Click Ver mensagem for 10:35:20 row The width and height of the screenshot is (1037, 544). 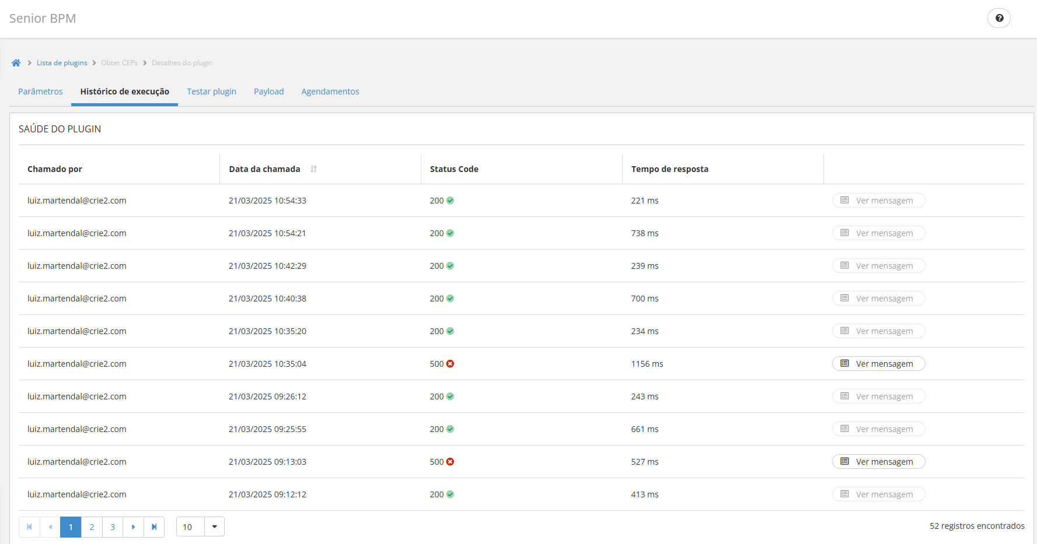point(879,331)
